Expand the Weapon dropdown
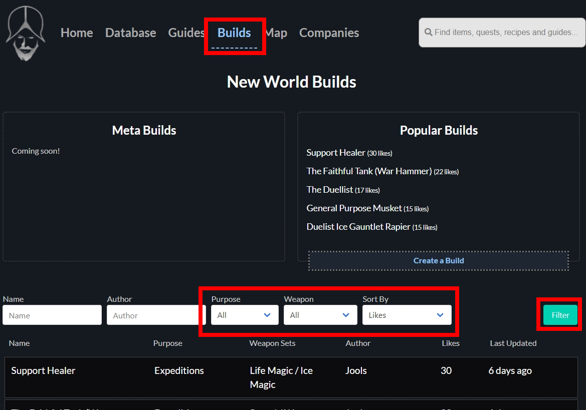586x410 pixels. click(320, 315)
